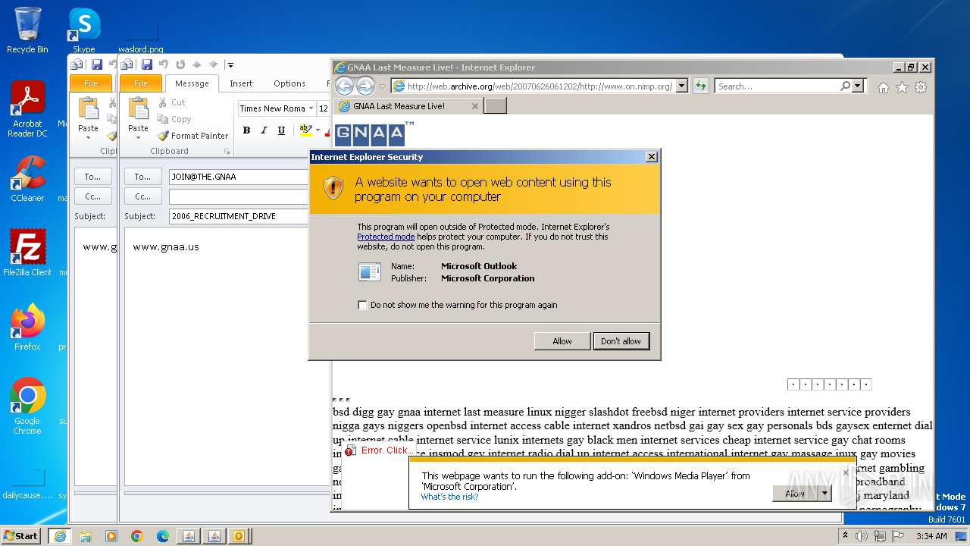Screen dimensions: 970x546
Task: Click Cut in the Clipboard group
Action: click(171, 102)
